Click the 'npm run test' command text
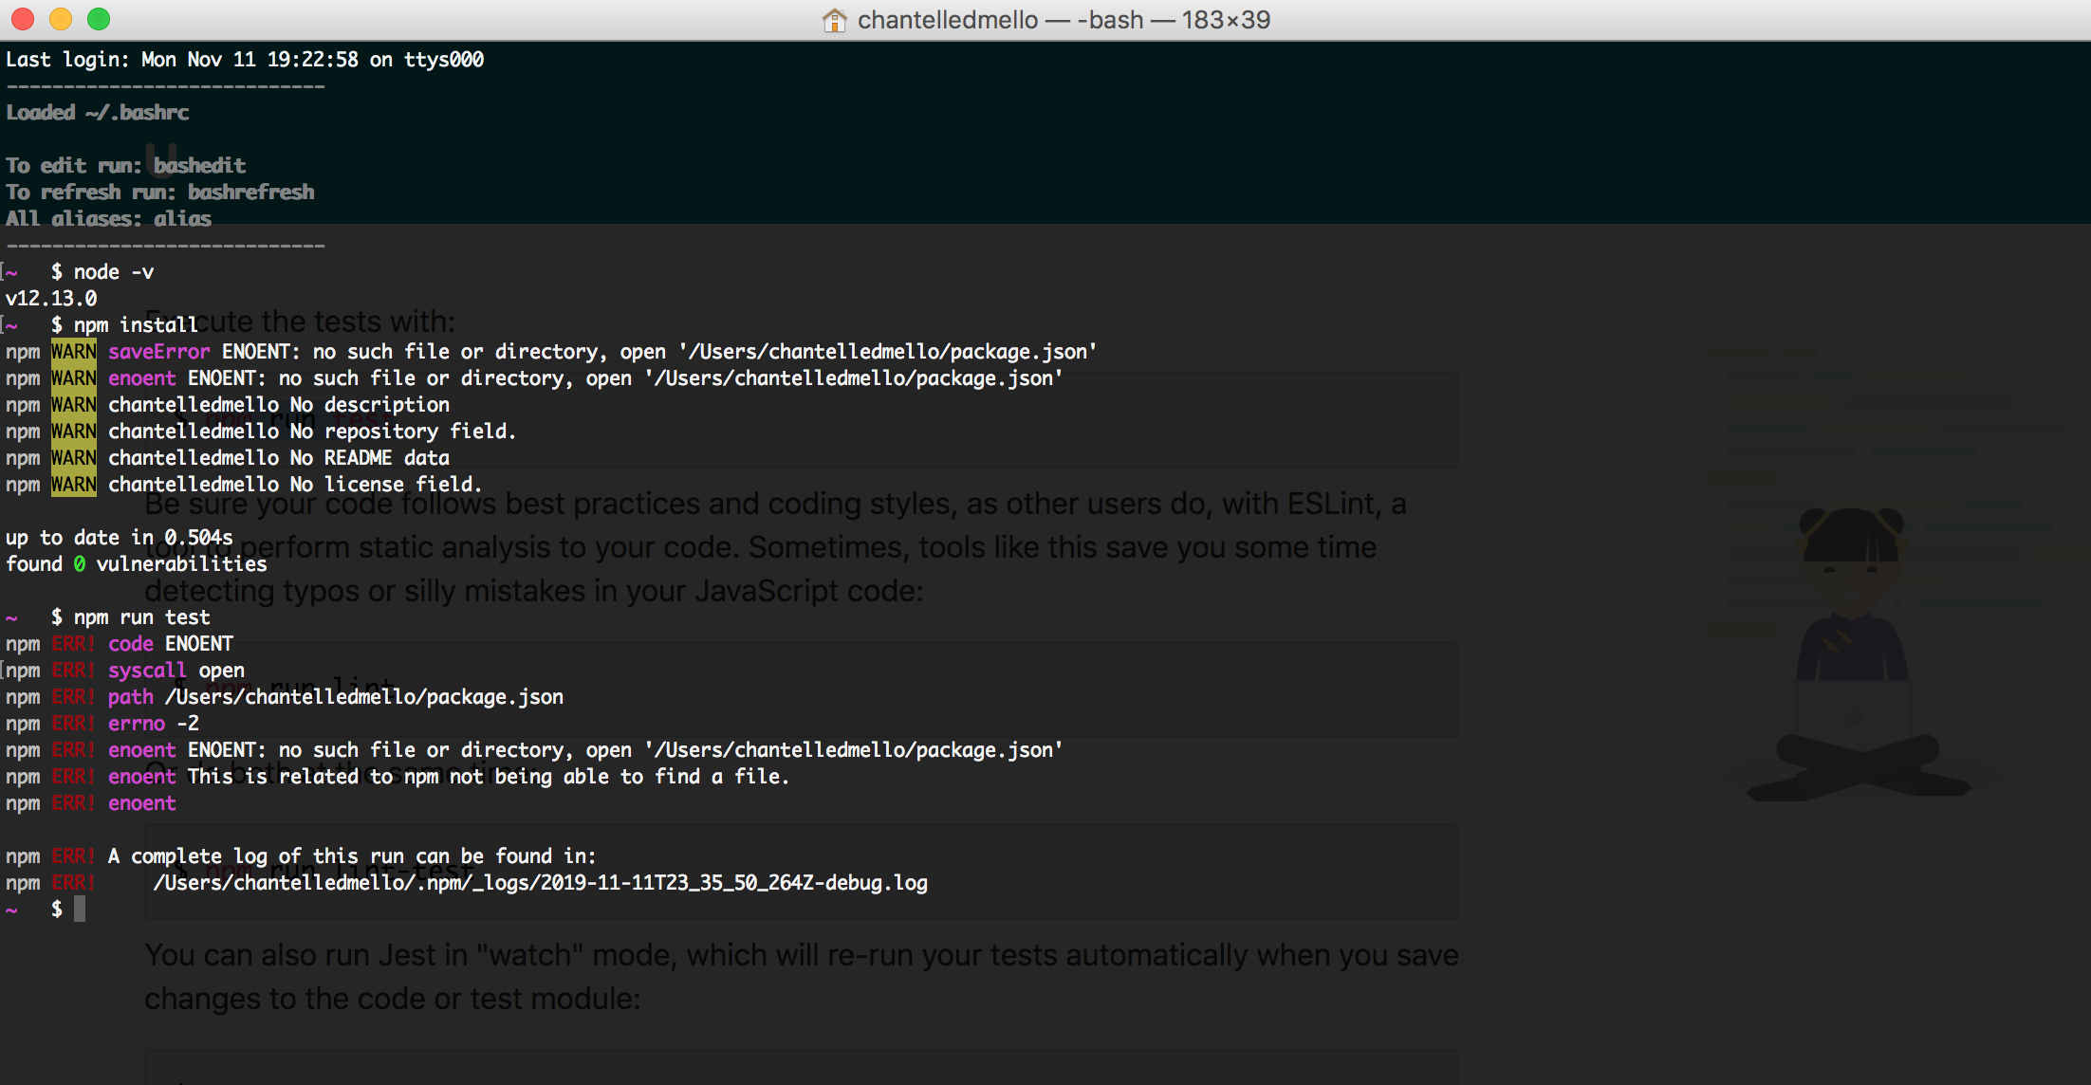This screenshot has width=2091, height=1085. point(142,617)
